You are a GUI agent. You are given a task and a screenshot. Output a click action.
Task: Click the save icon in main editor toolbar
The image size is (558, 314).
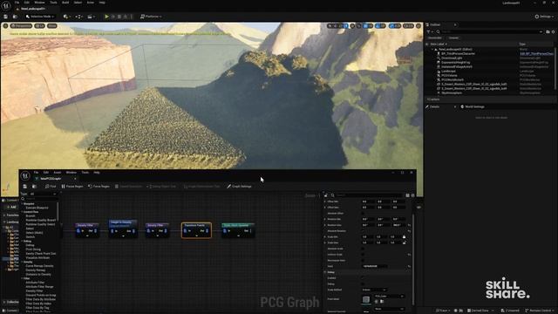(x=6, y=17)
